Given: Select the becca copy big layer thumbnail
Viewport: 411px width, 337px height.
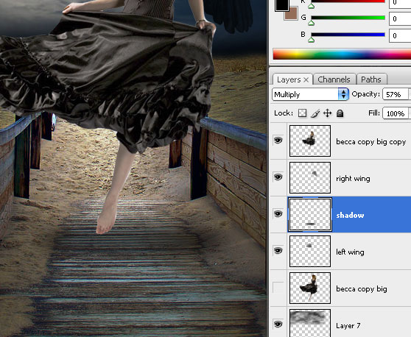Looking at the screenshot, I should pos(310,288).
